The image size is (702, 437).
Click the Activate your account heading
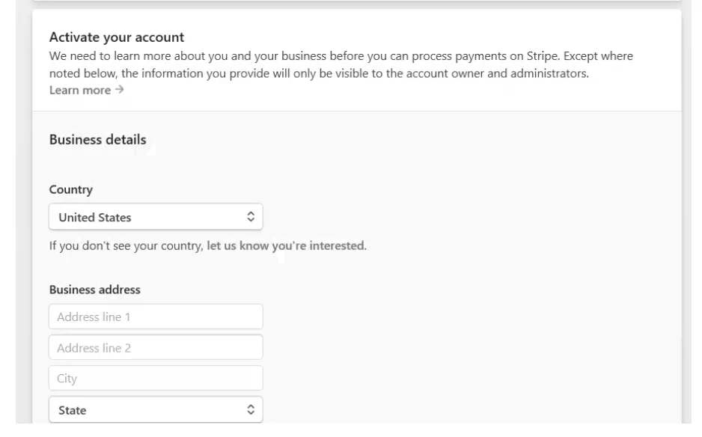click(x=117, y=37)
